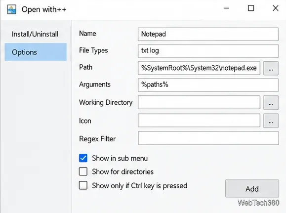
Task: Click the File Types label
Action: tap(93, 50)
